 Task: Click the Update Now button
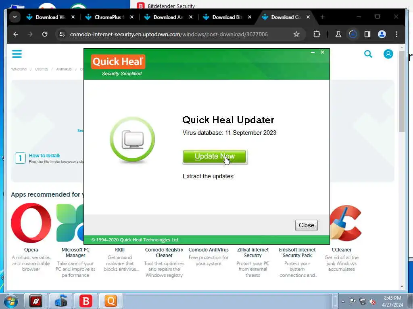(x=215, y=157)
